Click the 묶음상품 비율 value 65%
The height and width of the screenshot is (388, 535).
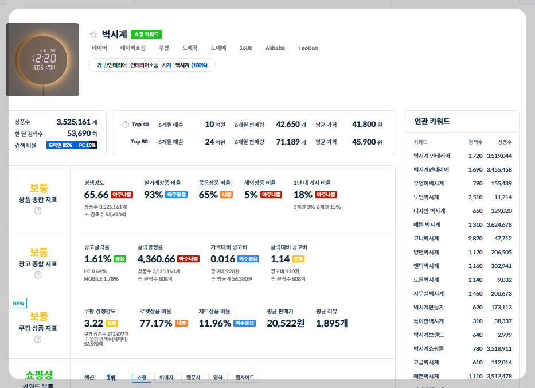coord(208,195)
